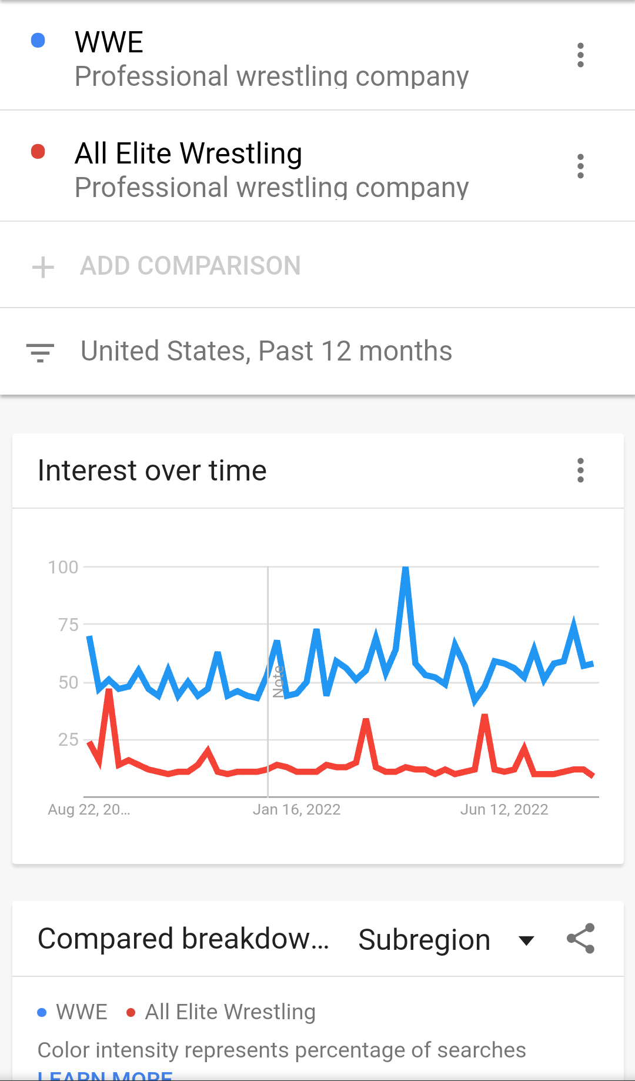Open the LEARN MORE link

pyautogui.click(x=105, y=1075)
